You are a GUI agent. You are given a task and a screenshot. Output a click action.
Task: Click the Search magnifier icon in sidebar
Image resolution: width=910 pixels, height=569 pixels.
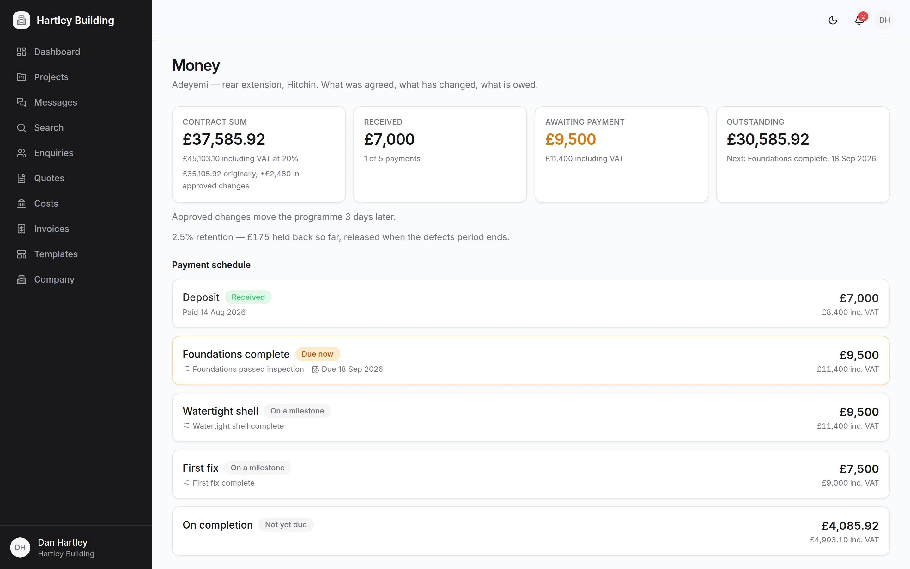click(x=21, y=128)
